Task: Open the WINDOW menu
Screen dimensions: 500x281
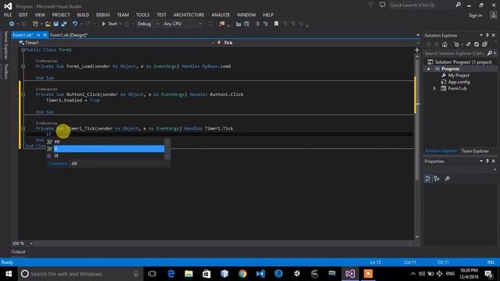Action: click(246, 15)
